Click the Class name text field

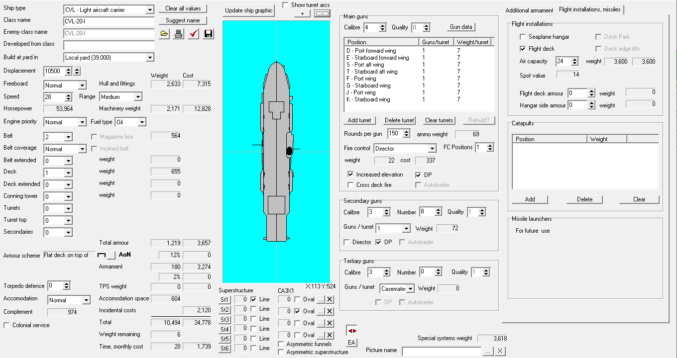pyautogui.click(x=109, y=21)
